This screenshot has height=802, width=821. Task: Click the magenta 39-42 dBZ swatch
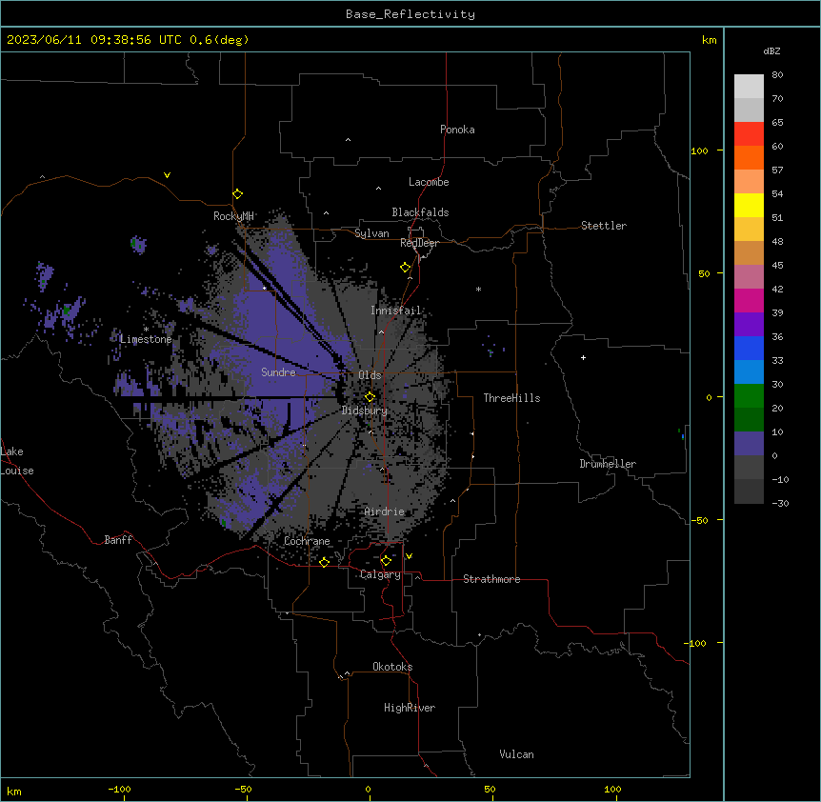point(749,300)
